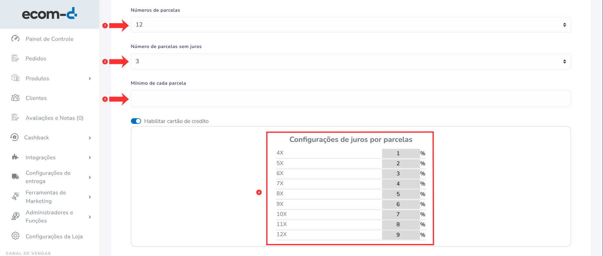The height and width of the screenshot is (256, 603).
Task: Open Avaliações e Notas menu item
Action: (54, 118)
